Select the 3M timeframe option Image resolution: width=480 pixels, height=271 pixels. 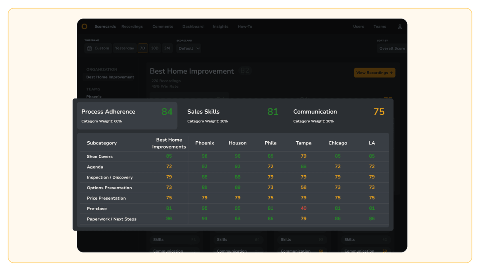[167, 48]
